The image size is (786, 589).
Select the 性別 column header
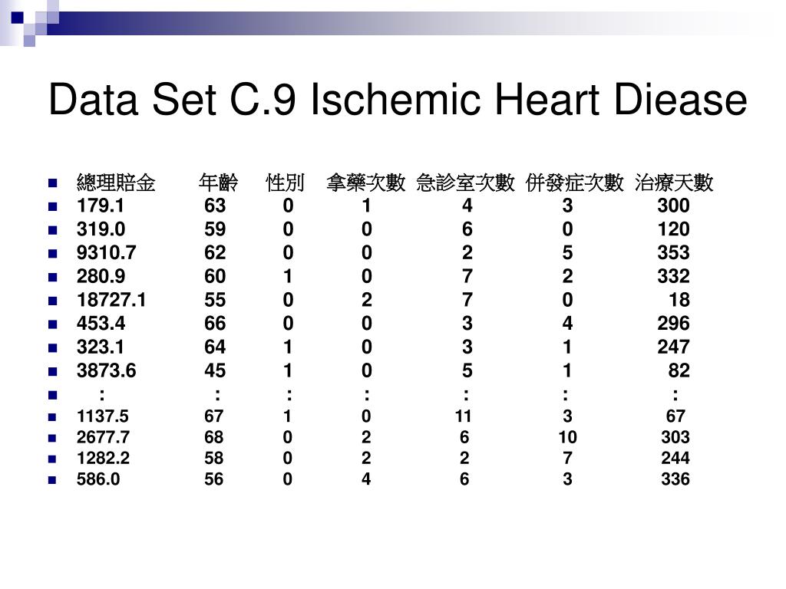click(285, 183)
